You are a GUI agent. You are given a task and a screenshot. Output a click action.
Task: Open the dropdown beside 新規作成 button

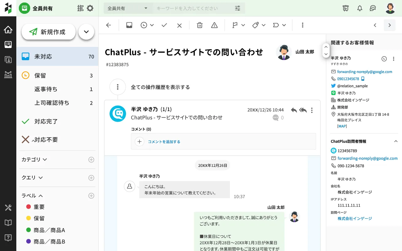click(86, 32)
